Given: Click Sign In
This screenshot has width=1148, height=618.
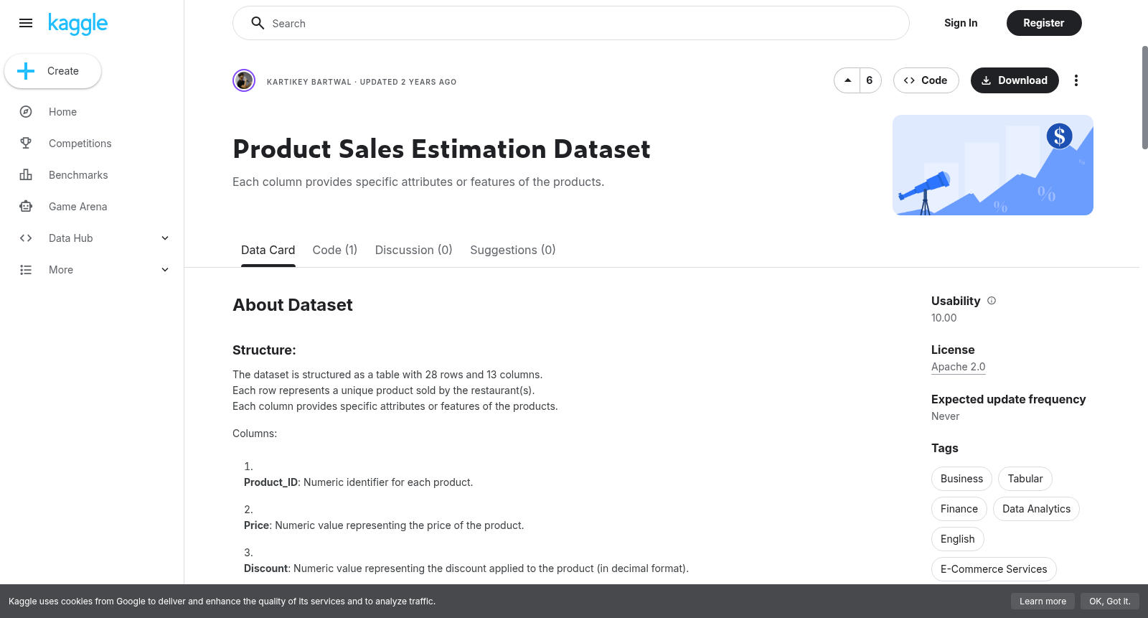Looking at the screenshot, I should tap(961, 23).
